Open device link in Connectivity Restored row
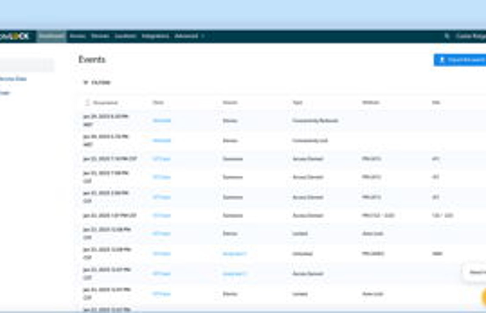This screenshot has height=313, width=486. 162,120
